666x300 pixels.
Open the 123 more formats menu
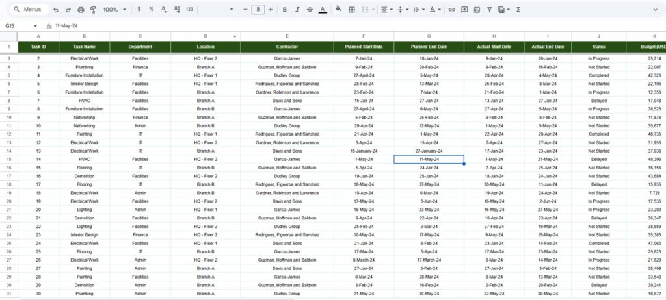pos(189,9)
